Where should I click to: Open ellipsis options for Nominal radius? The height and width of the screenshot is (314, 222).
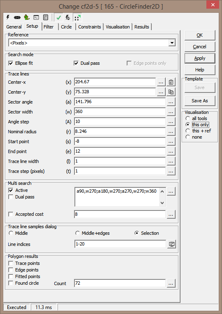[x=171, y=132]
